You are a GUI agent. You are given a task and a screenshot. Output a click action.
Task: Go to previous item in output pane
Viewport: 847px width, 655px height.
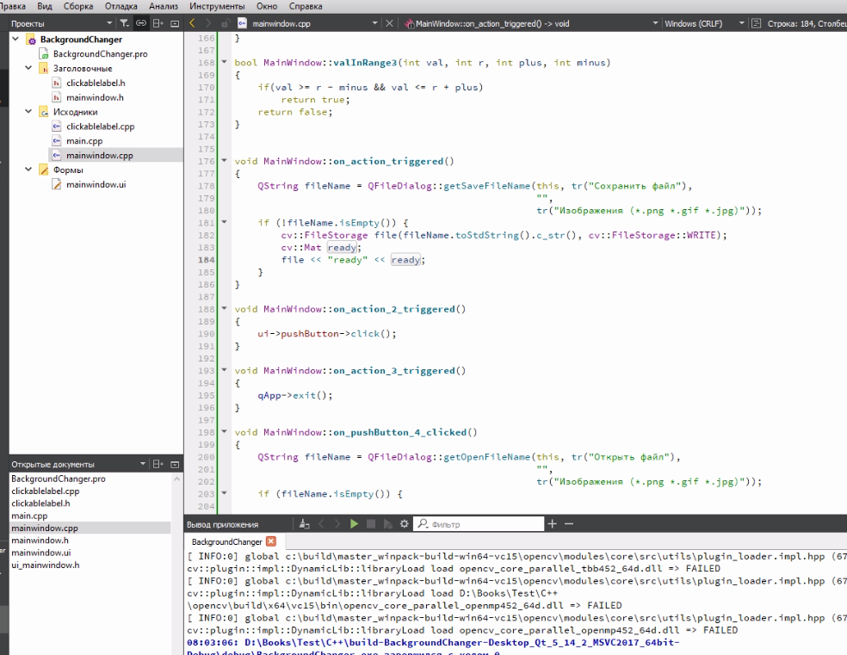point(321,524)
